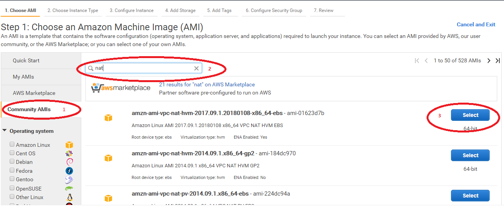Click the Gentoo logo icon

click(x=69, y=179)
